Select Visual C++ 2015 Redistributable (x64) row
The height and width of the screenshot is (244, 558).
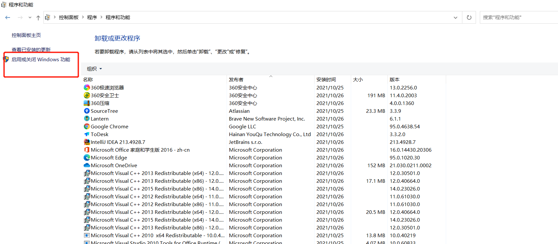pos(157,220)
